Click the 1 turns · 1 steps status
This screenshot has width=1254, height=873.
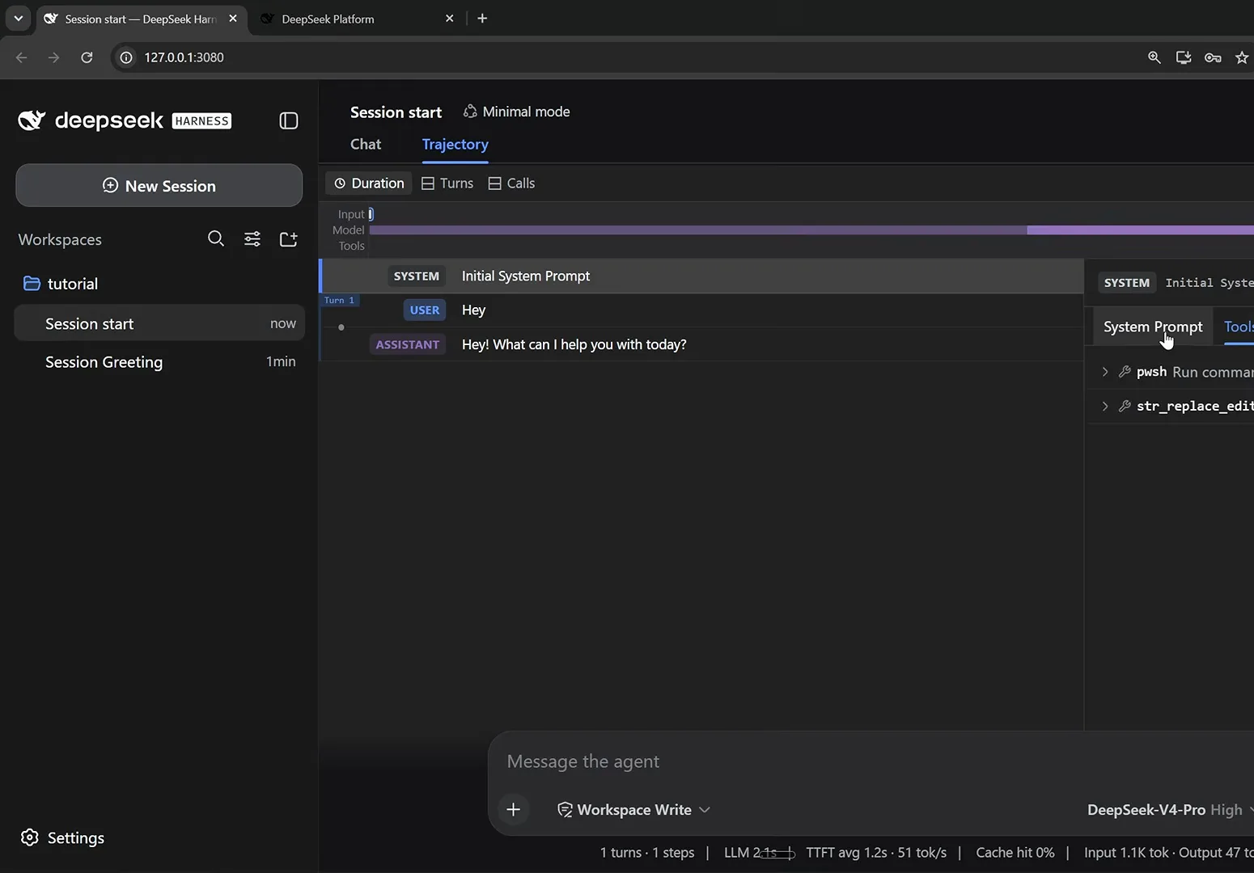click(647, 853)
